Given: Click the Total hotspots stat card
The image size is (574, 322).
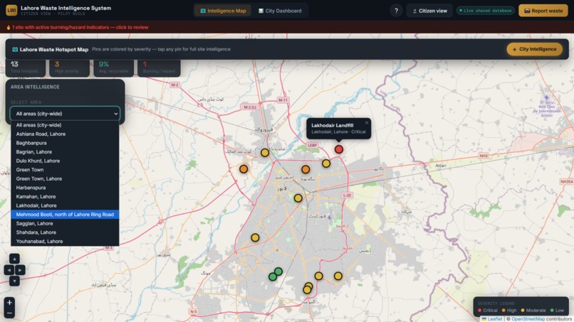Looking at the screenshot, I should pyautogui.click(x=25, y=68).
